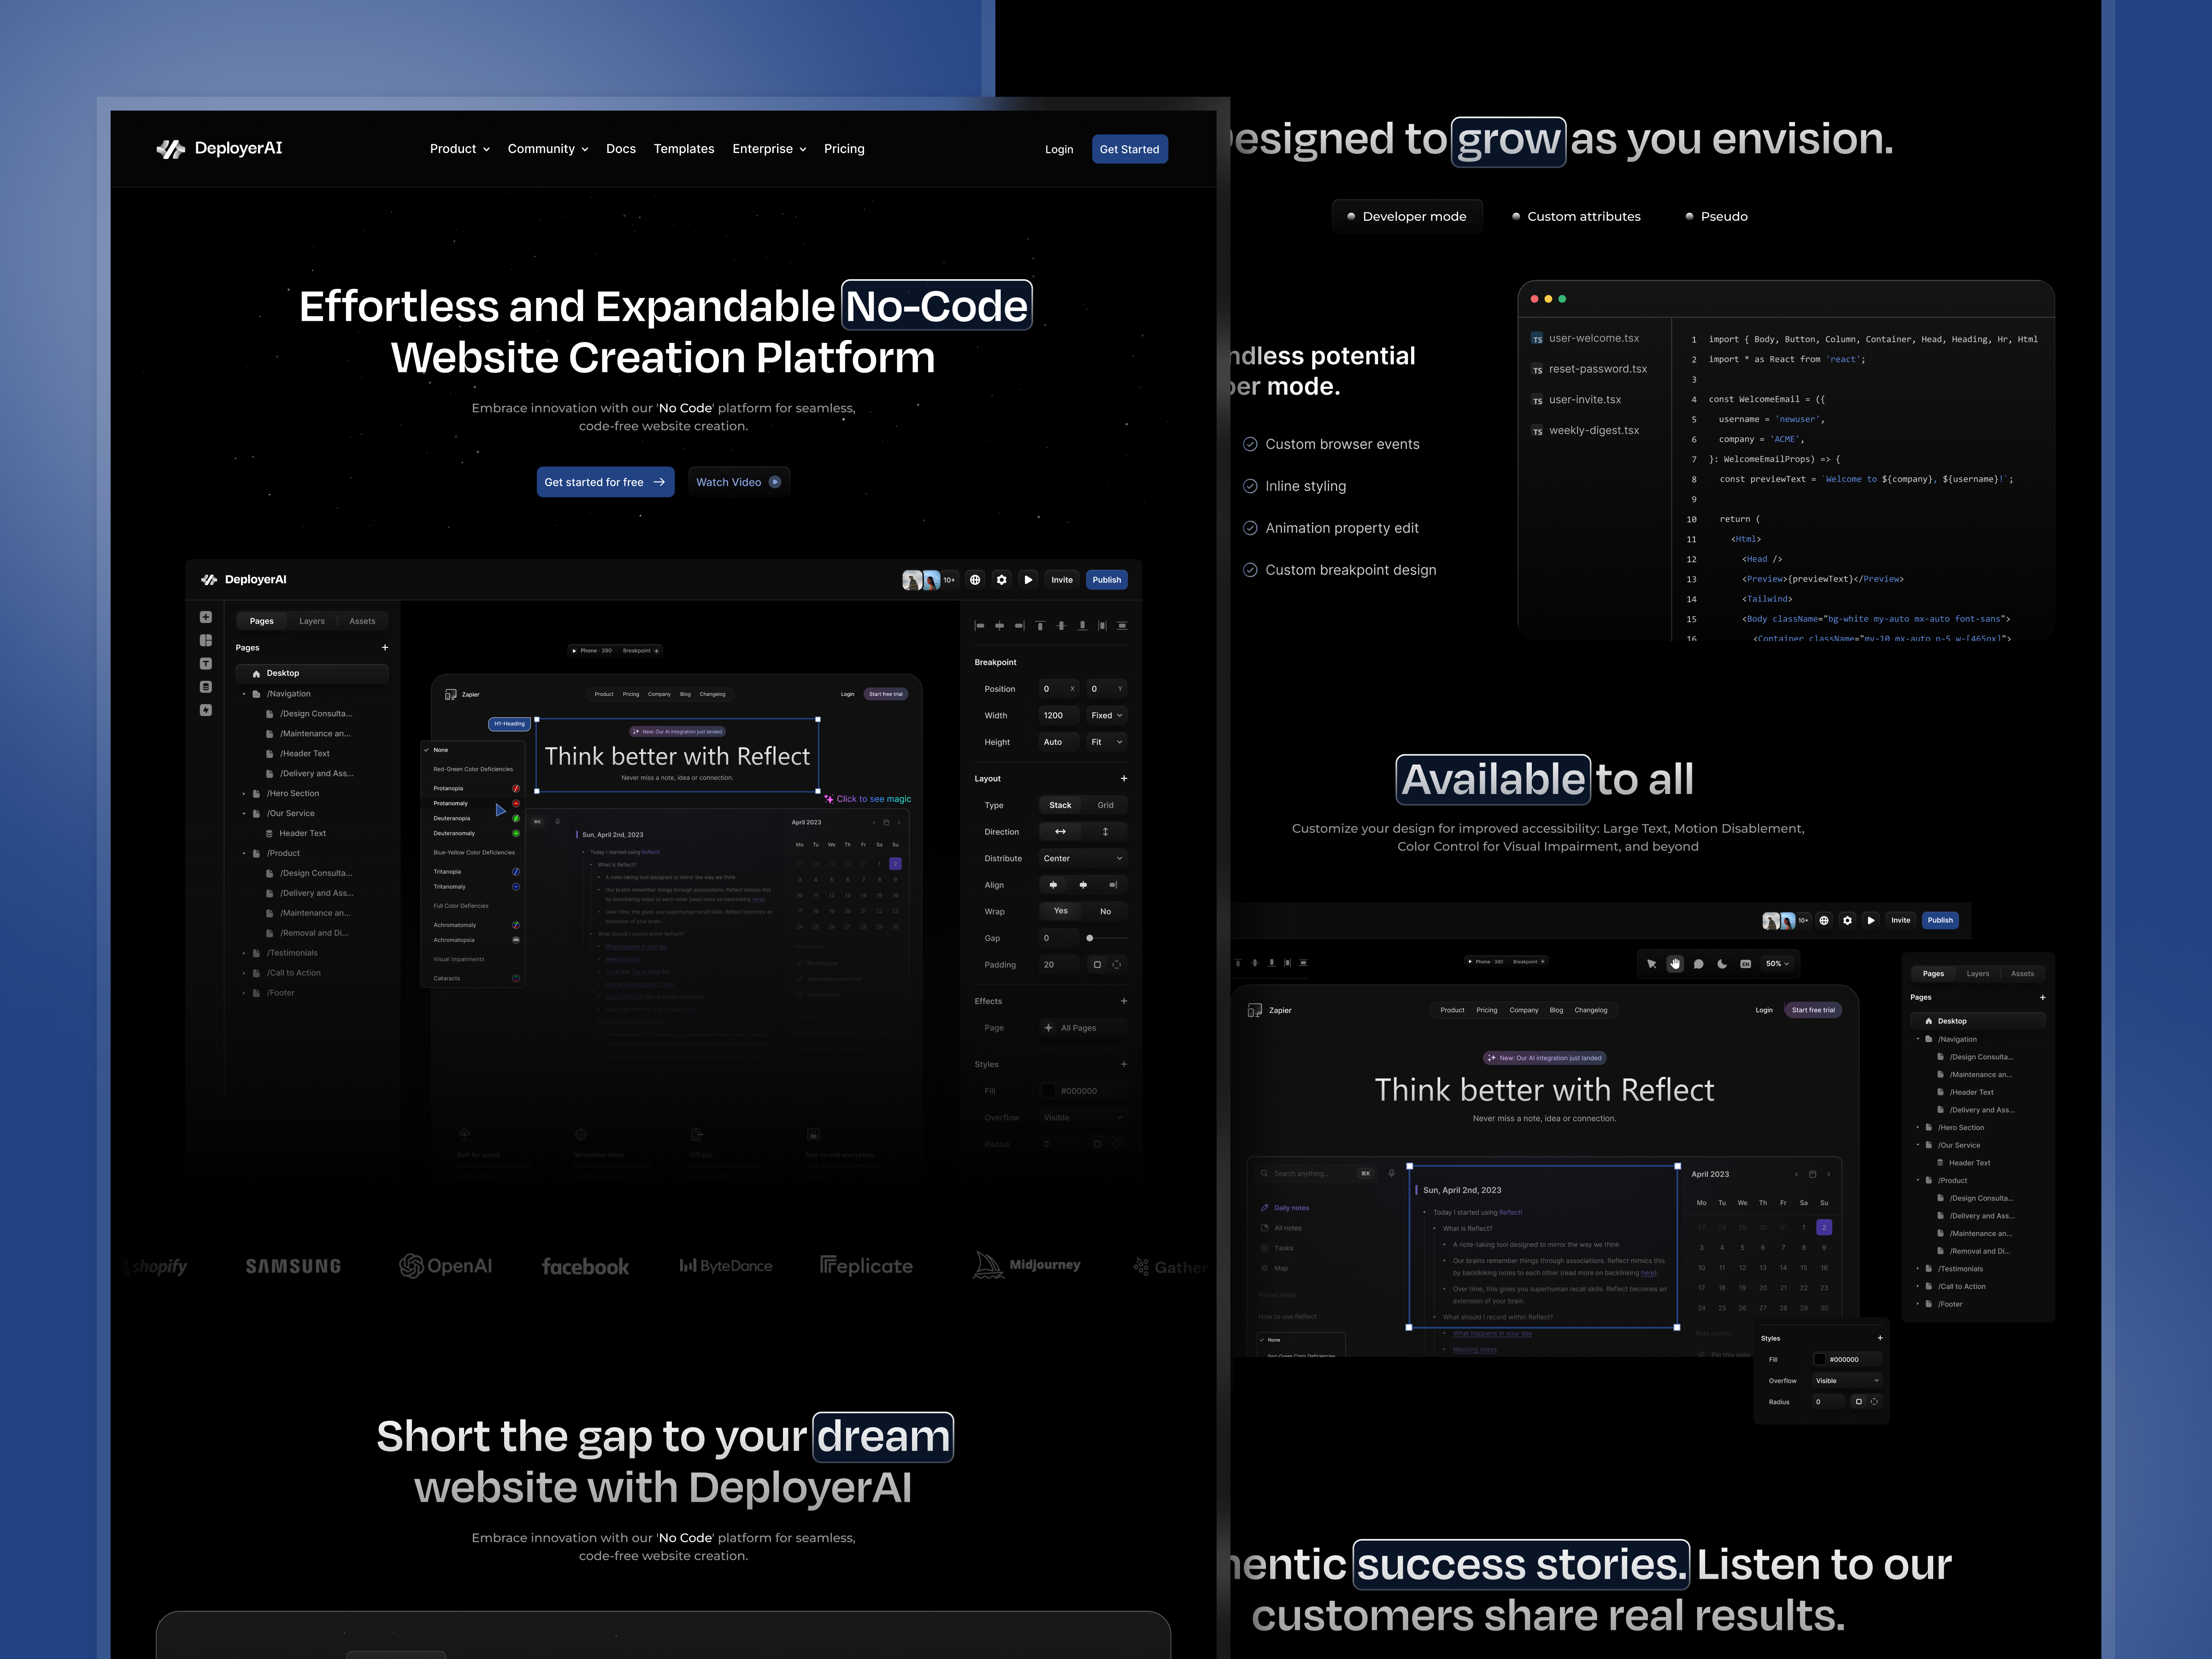Expand the /Testimonials page in the tree
The image size is (2212, 1659).
click(243, 952)
